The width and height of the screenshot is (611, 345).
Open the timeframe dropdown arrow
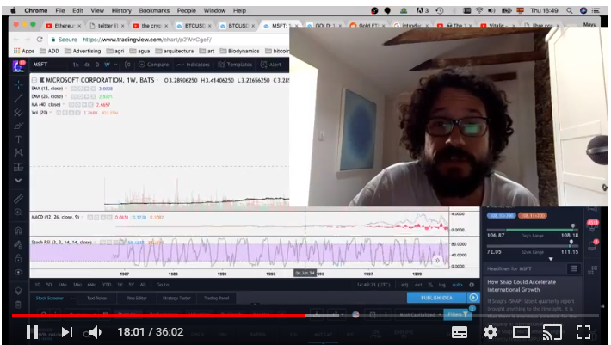[115, 65]
